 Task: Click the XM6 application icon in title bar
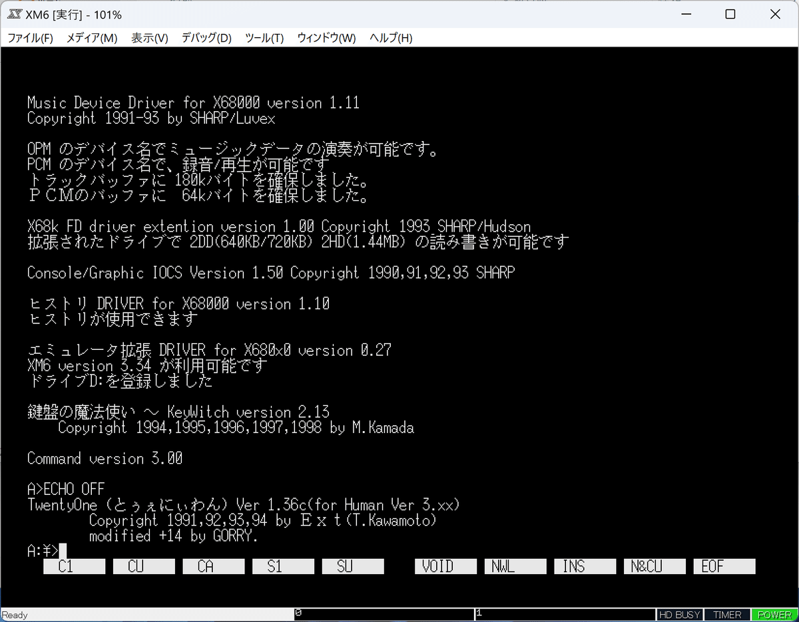pyautogui.click(x=15, y=14)
